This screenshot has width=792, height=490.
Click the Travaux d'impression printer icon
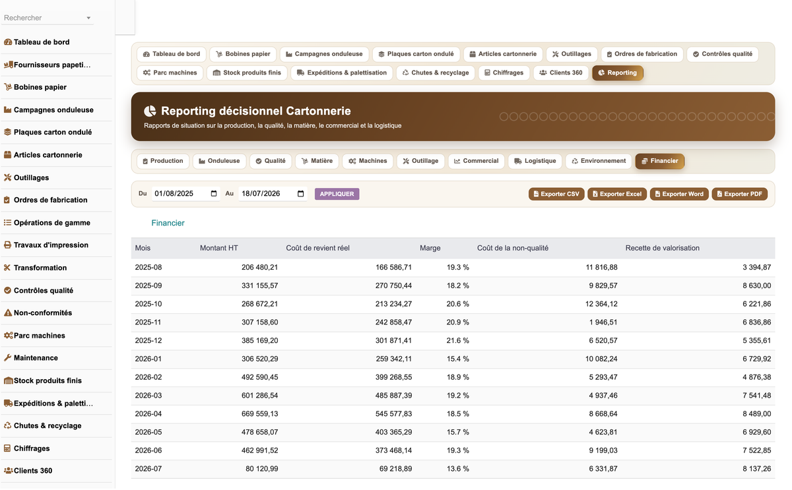pyautogui.click(x=8, y=245)
